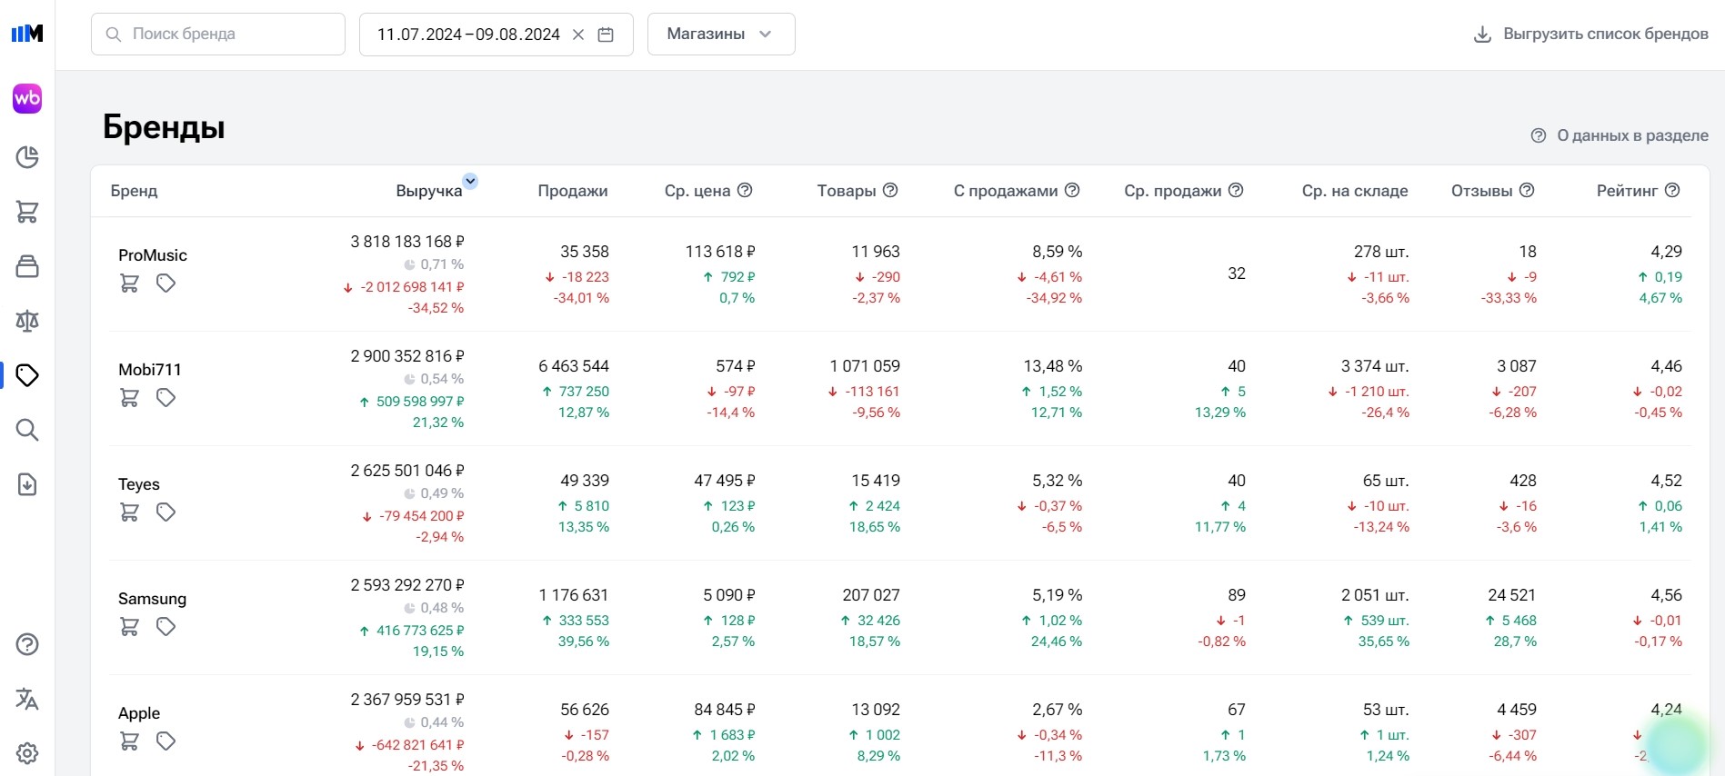This screenshot has width=1725, height=776.
Task: Expand the Магазины dropdown
Action: [x=721, y=35]
